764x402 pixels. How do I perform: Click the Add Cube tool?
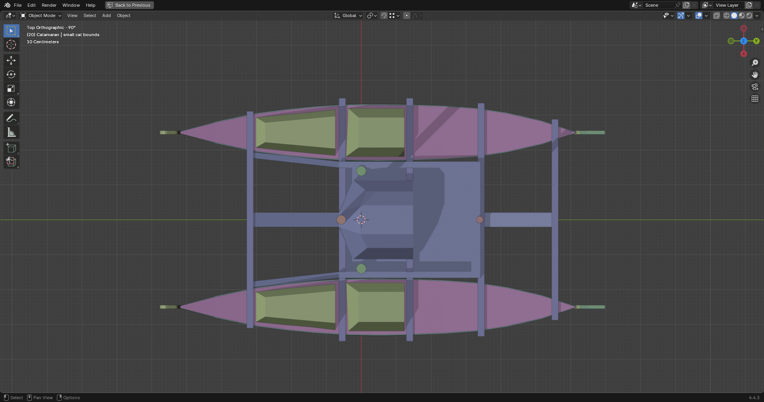[x=11, y=148]
